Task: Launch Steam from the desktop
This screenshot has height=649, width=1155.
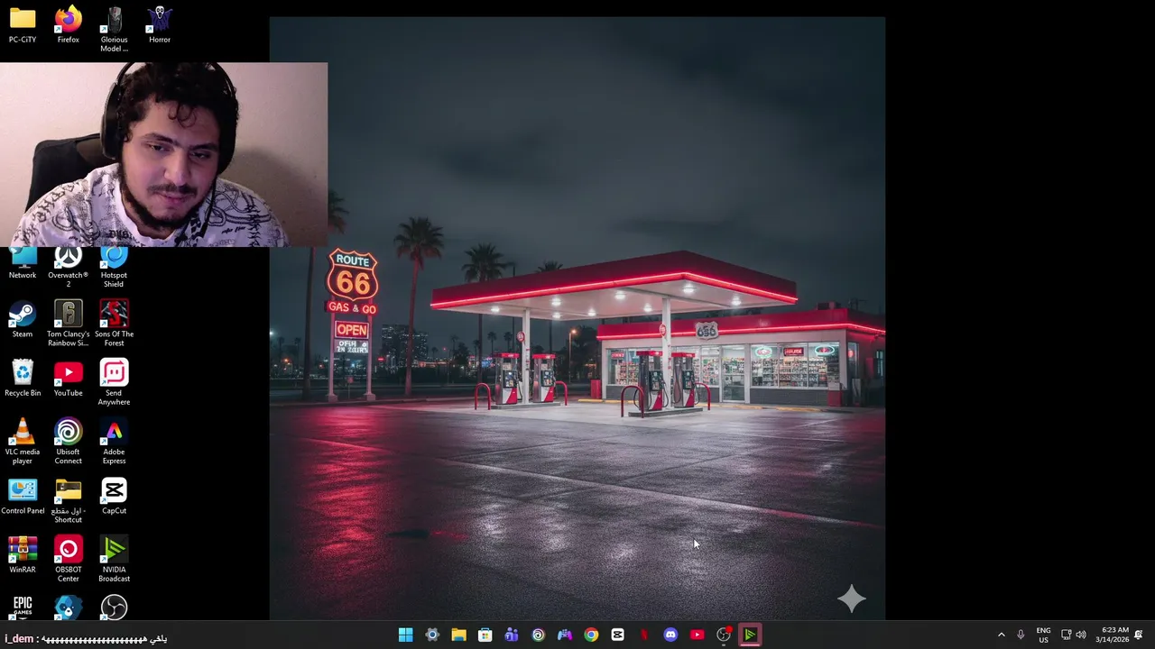Action: point(23,319)
